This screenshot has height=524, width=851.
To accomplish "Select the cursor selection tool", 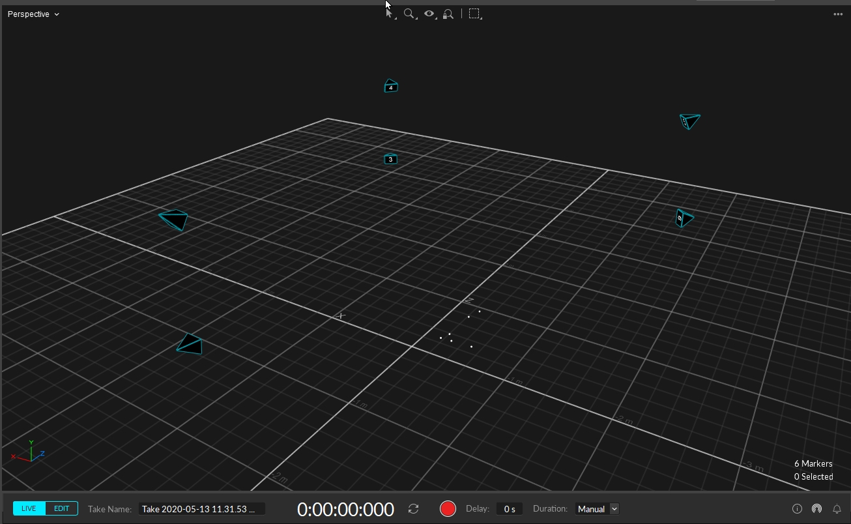I will tap(390, 14).
